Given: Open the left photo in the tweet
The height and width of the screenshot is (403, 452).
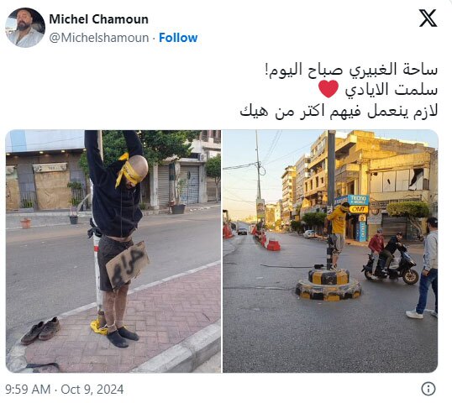Looking at the screenshot, I should 113,251.
